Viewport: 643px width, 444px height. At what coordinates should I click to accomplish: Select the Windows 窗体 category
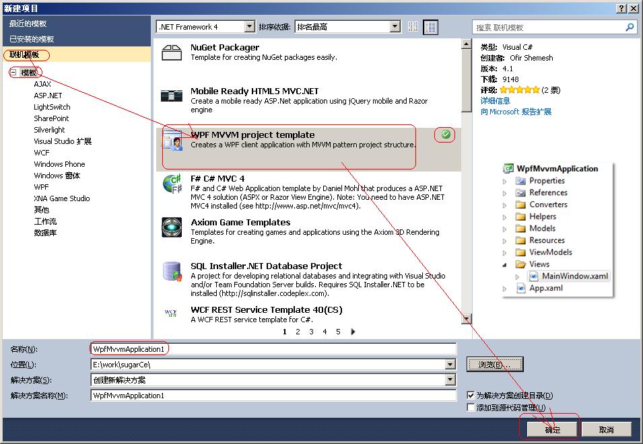[x=57, y=176]
